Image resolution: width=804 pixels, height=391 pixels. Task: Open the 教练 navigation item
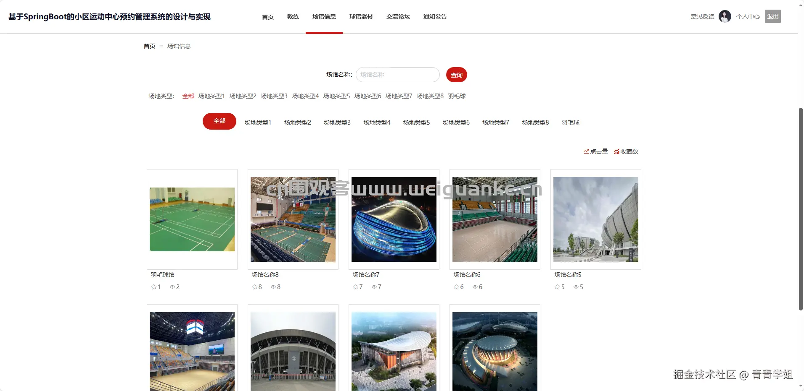click(x=293, y=17)
